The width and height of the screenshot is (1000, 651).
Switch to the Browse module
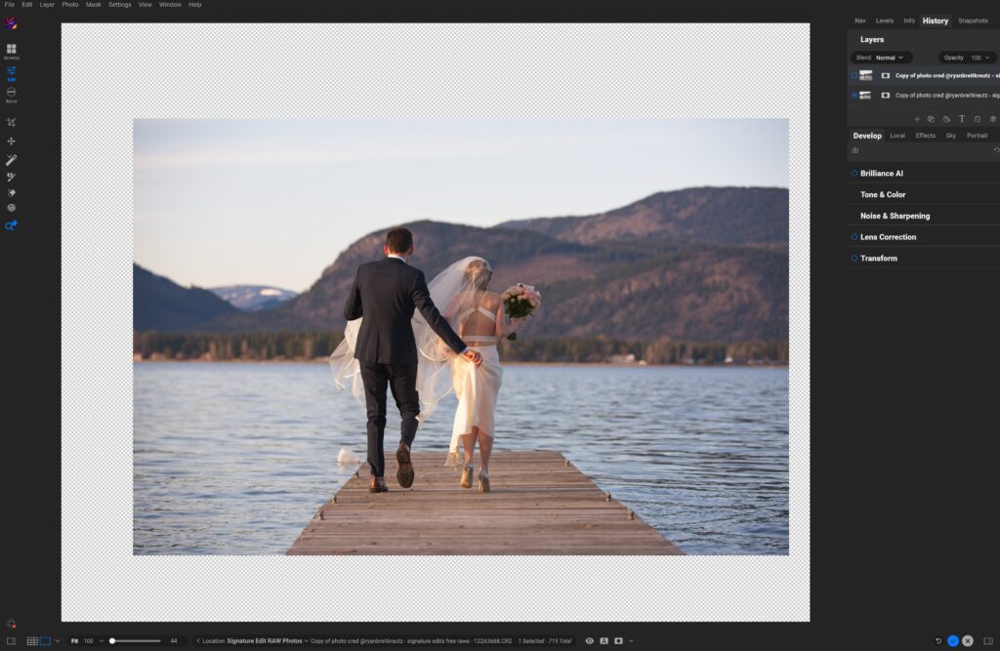13,48
